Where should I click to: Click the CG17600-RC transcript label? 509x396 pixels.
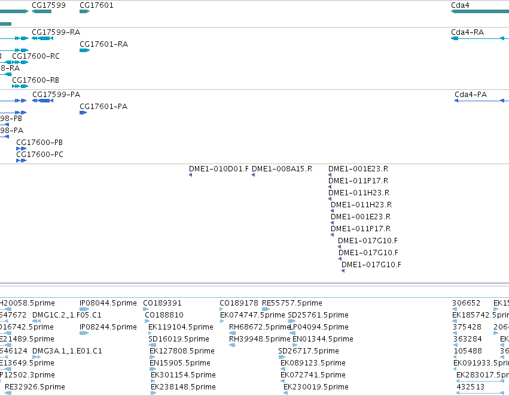click(x=36, y=56)
